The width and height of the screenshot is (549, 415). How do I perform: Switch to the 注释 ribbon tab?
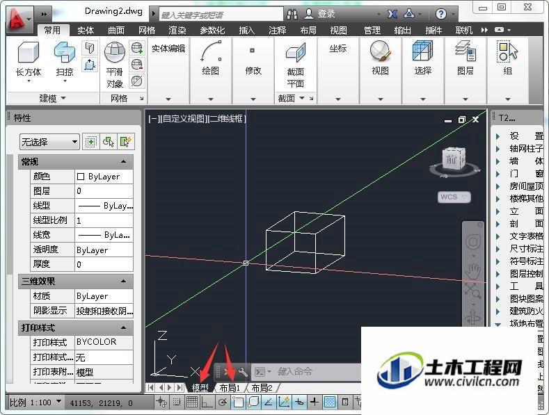pyautogui.click(x=278, y=31)
